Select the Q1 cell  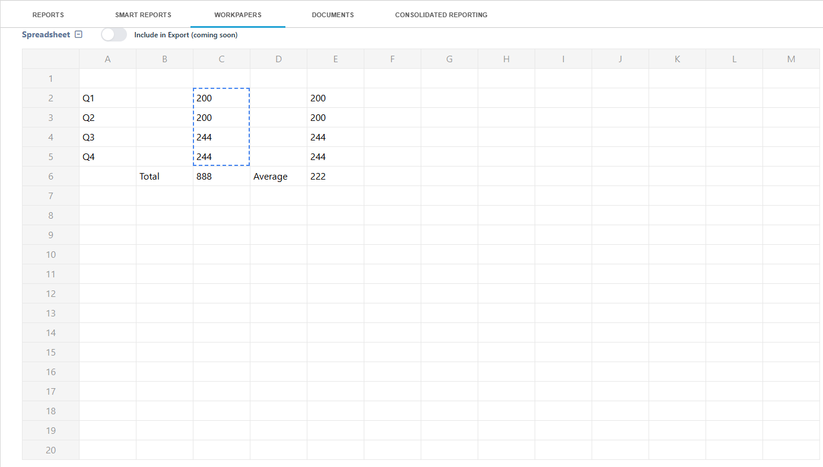[x=107, y=98]
